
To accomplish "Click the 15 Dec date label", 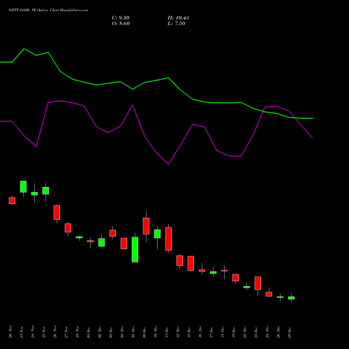I will click(x=189, y=332).
